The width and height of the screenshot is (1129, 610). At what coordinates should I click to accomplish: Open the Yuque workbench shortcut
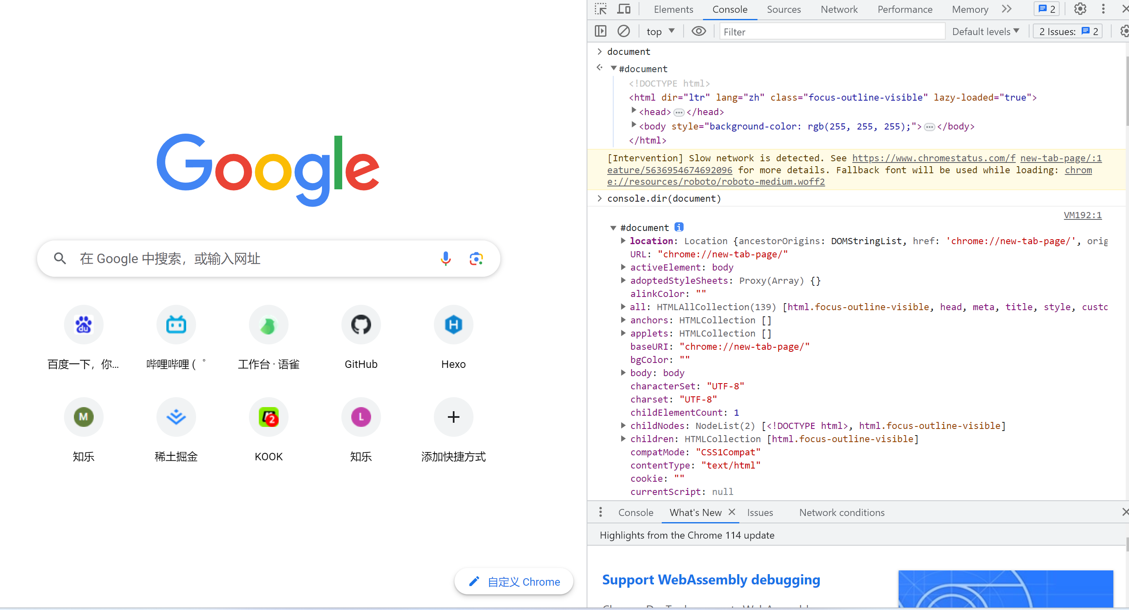point(268,338)
